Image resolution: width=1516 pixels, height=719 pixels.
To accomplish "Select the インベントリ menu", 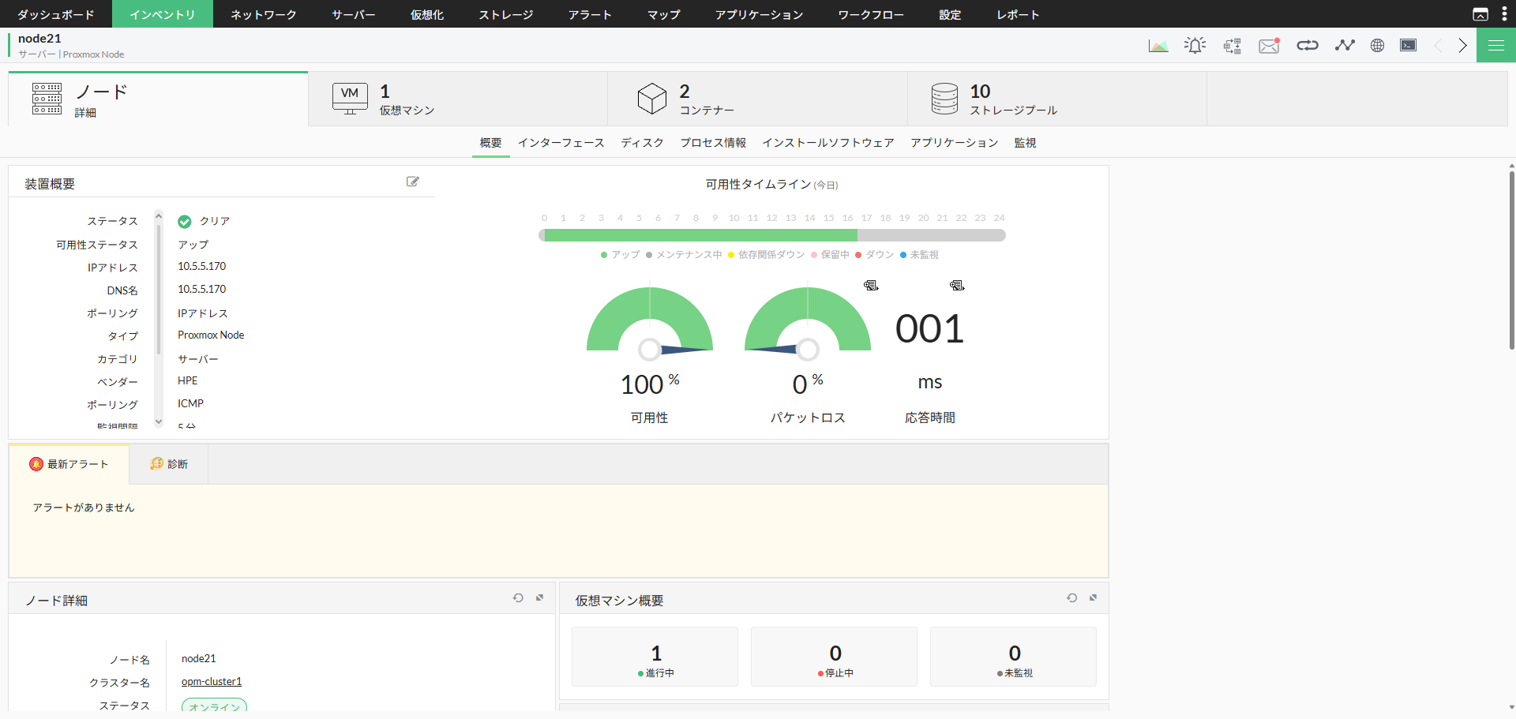I will [163, 14].
